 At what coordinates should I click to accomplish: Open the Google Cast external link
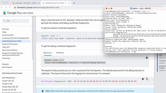pyautogui.click(x=8, y=81)
